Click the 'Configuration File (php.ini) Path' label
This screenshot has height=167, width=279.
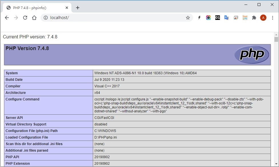click(32, 131)
